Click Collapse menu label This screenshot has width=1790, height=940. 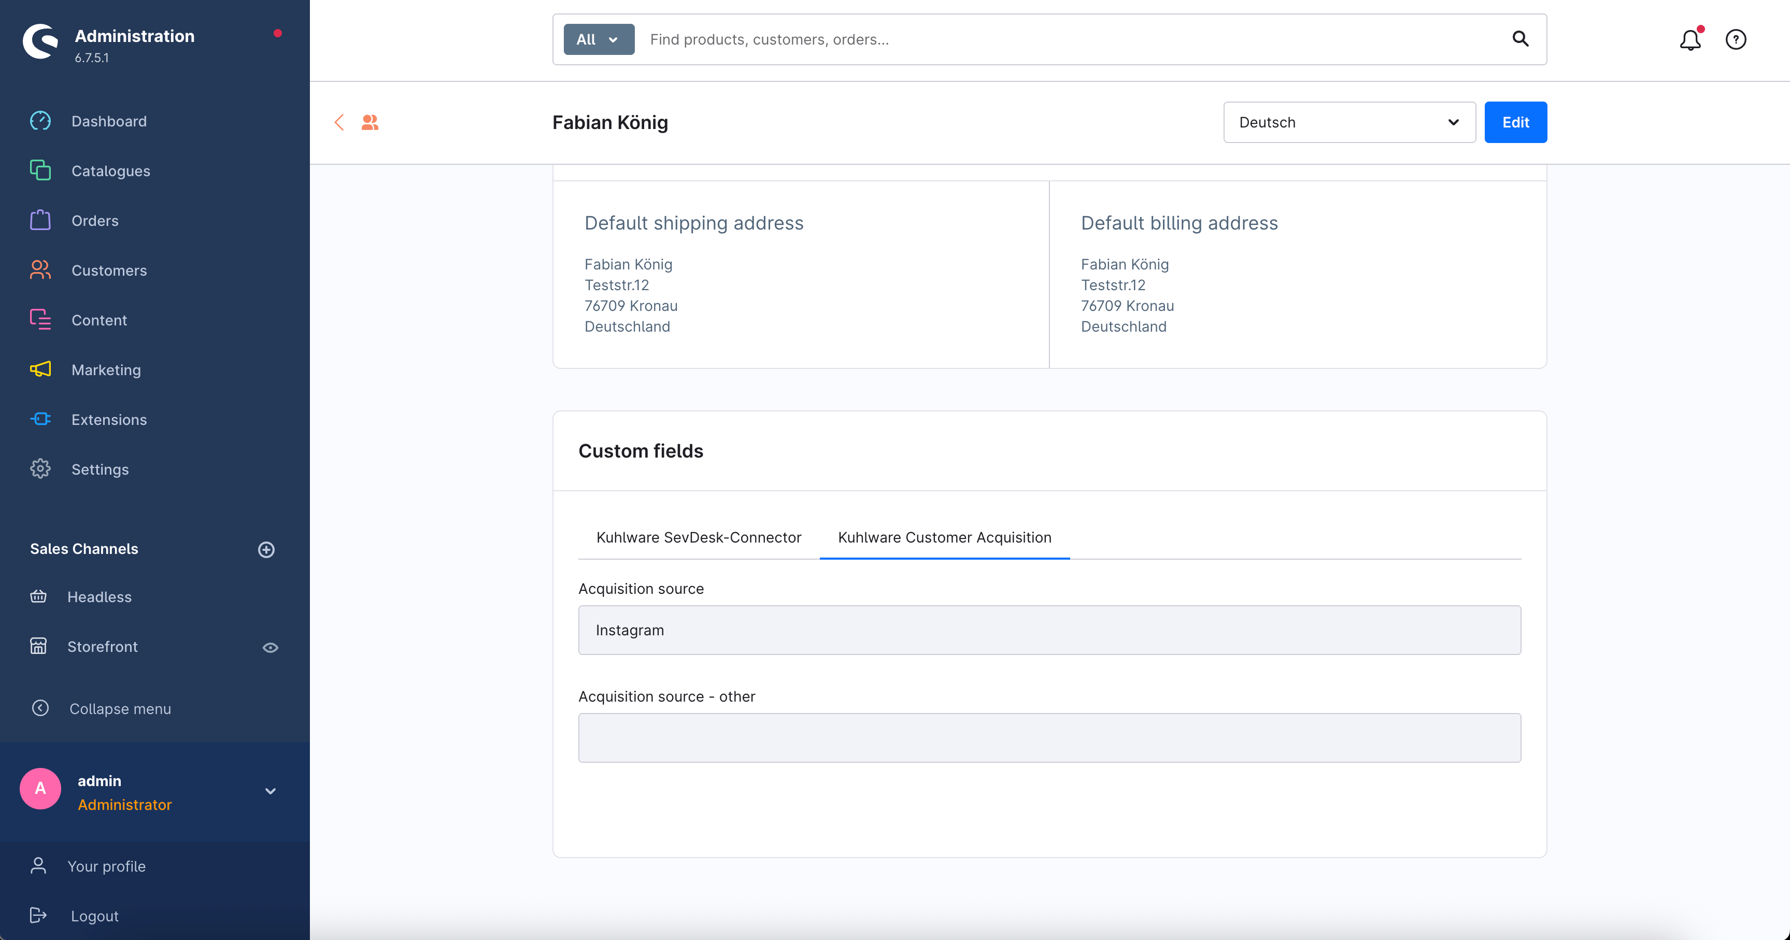coord(120,709)
